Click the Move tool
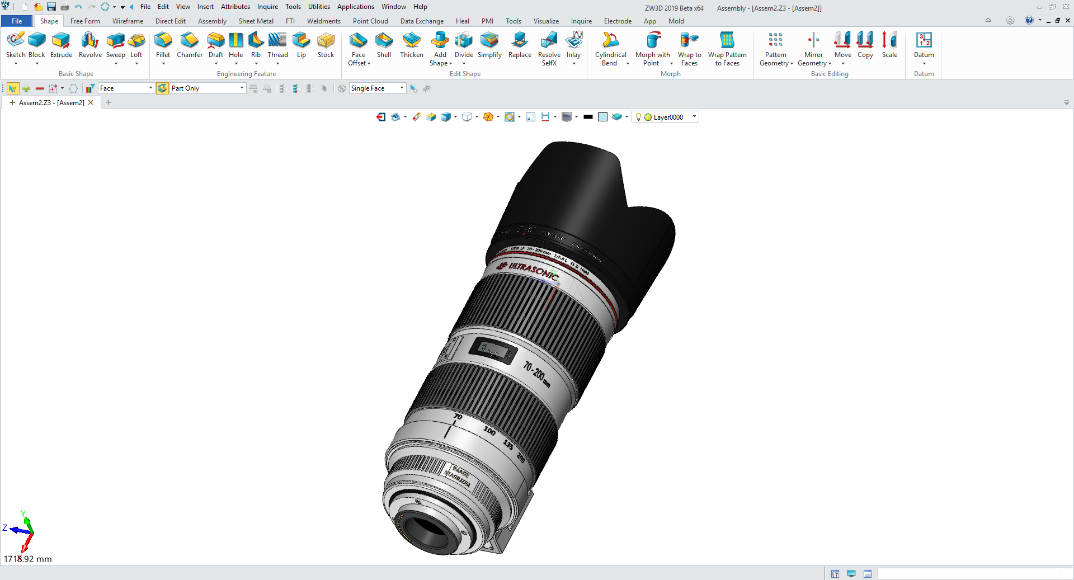 [843, 45]
